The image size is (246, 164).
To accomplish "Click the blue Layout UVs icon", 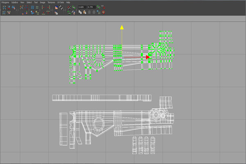I will click(32, 7).
